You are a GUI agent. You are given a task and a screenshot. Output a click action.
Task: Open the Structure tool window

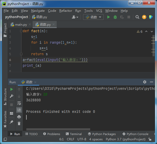click(x=5, y=96)
